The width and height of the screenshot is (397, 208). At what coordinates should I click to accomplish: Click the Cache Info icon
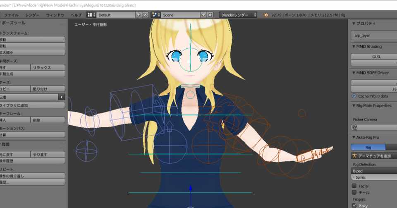point(354,96)
